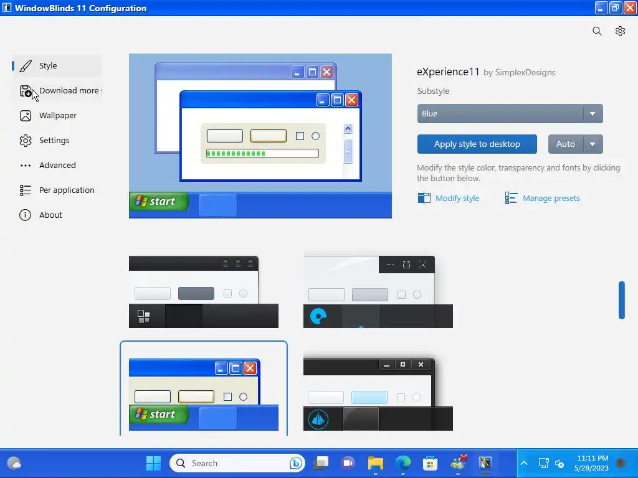This screenshot has height=478, width=638.
Task: Click the Auto button
Action: tap(566, 144)
